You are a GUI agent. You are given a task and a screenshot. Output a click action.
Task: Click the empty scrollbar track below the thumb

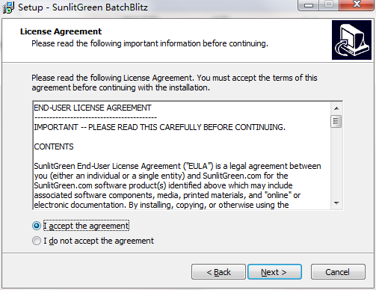click(x=336, y=162)
